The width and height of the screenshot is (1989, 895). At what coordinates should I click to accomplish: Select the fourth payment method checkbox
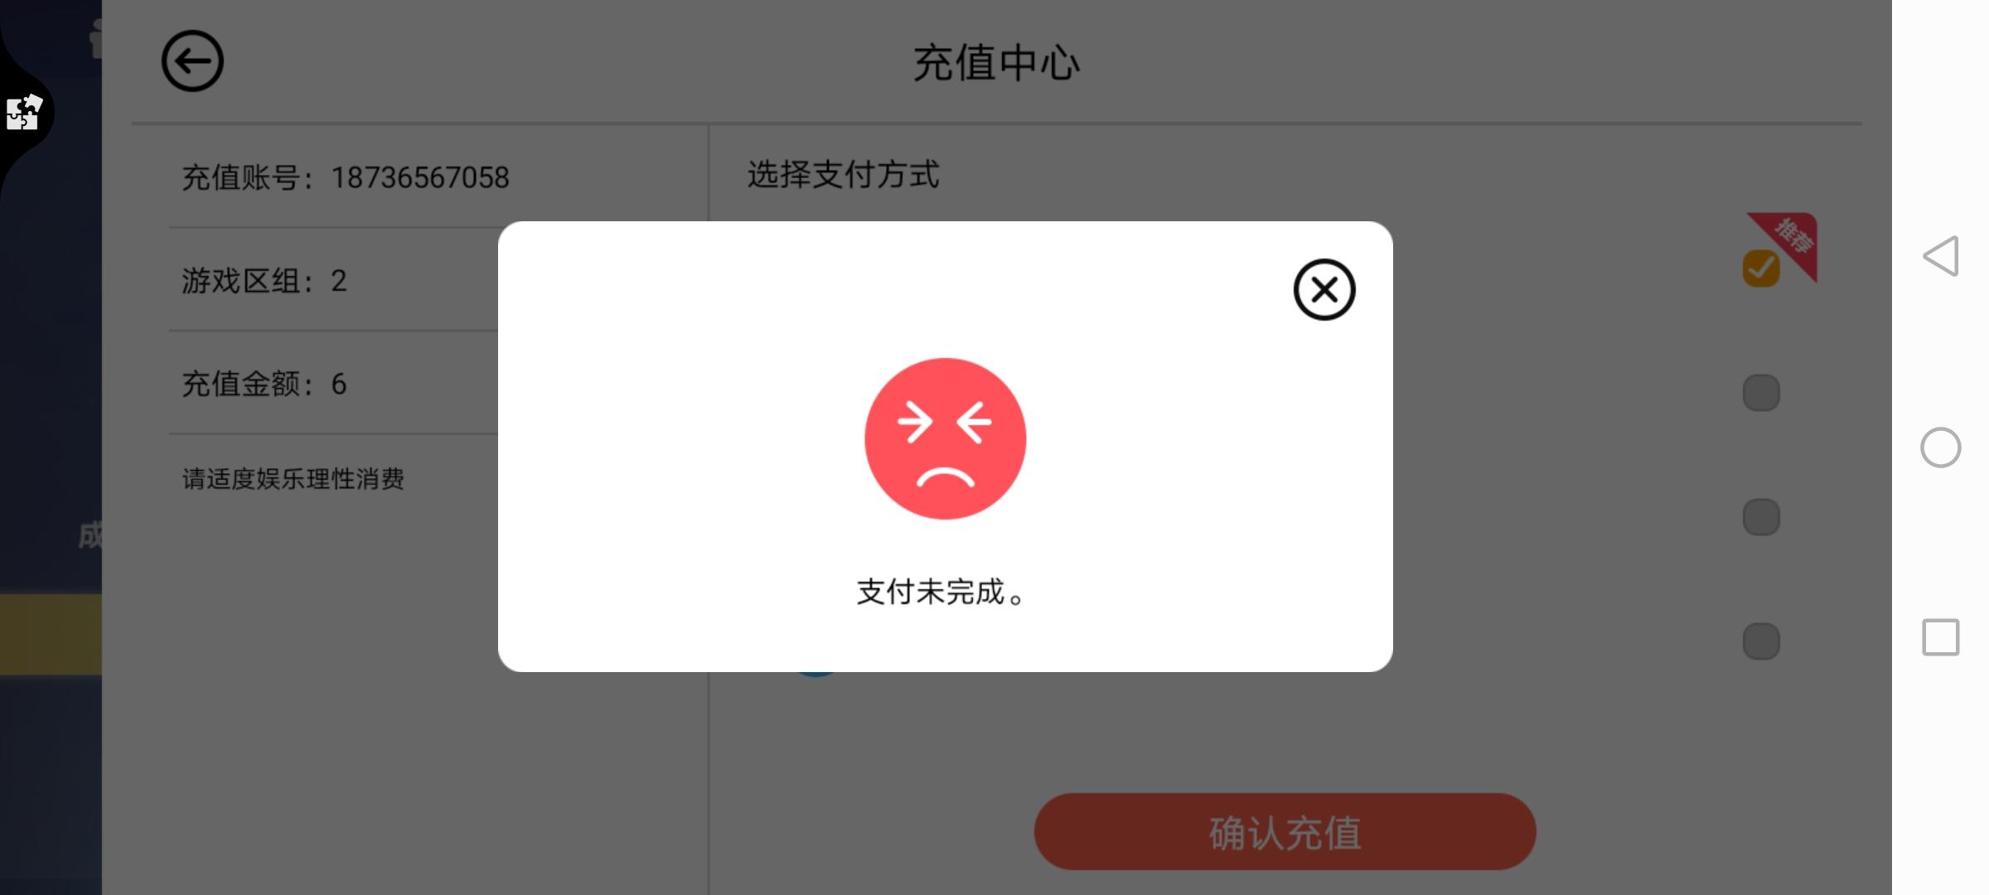pos(1761,641)
